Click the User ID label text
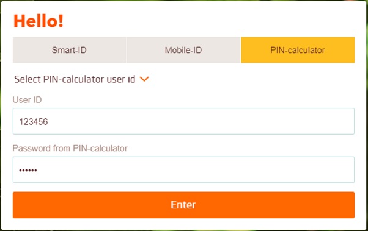The height and width of the screenshot is (231, 368). tap(28, 100)
